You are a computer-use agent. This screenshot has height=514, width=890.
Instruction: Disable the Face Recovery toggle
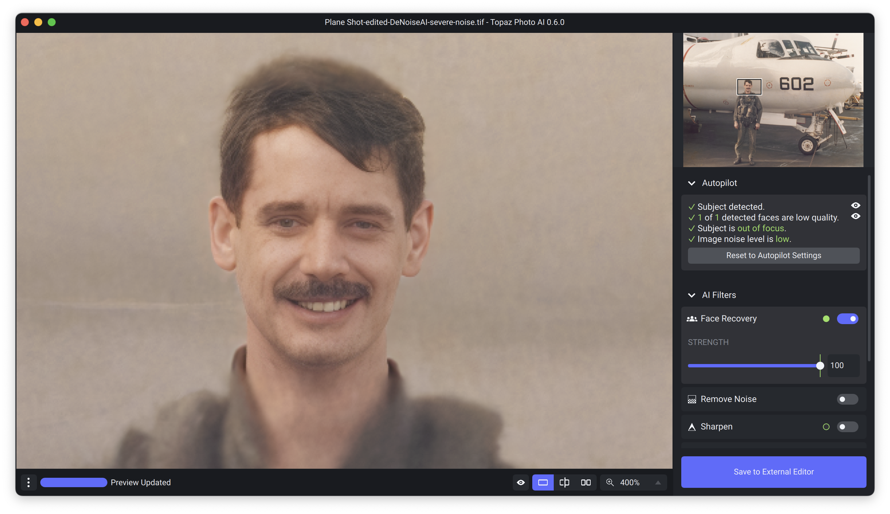coord(847,319)
